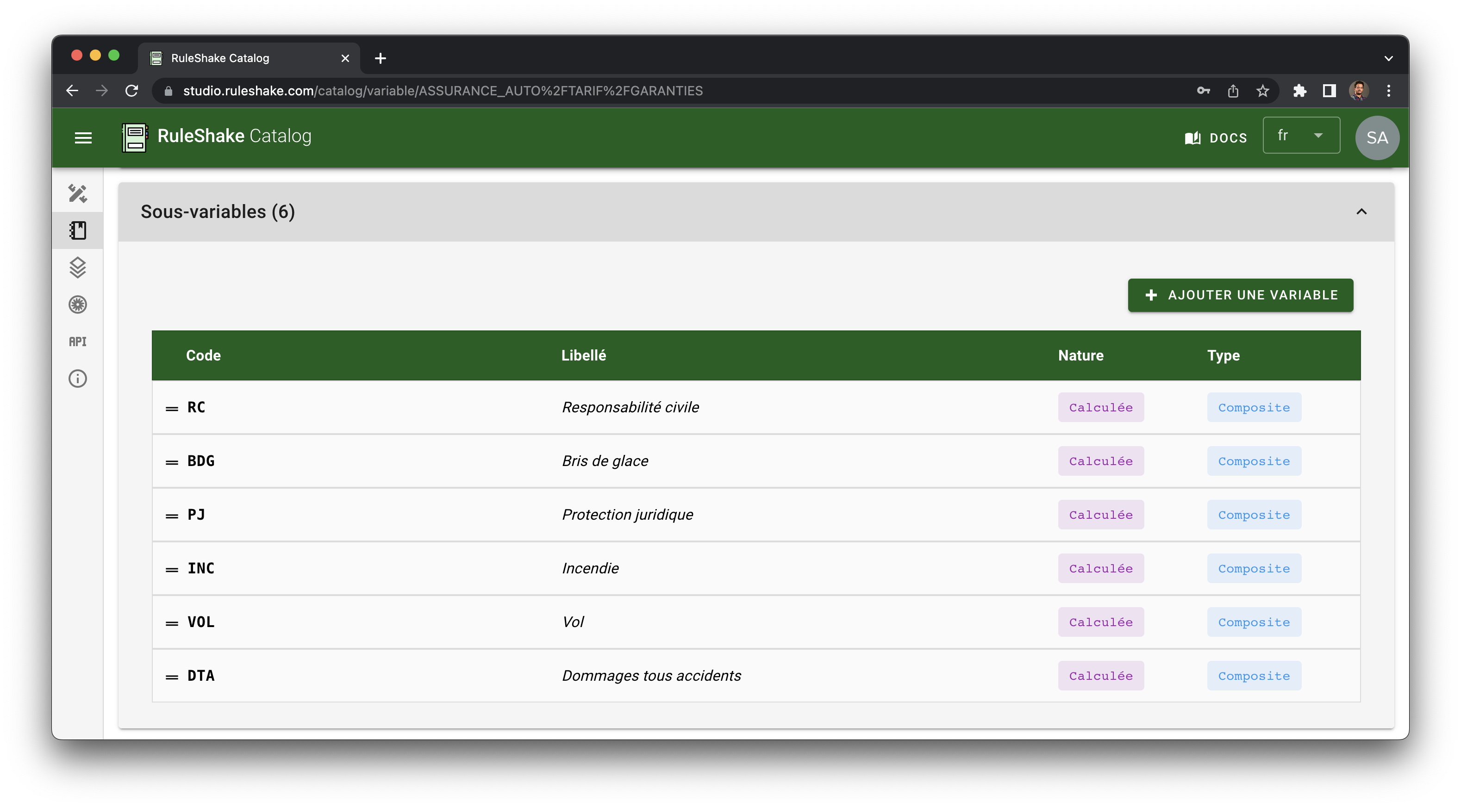
Task: Open the hamburger navigation menu
Action: tap(83, 137)
